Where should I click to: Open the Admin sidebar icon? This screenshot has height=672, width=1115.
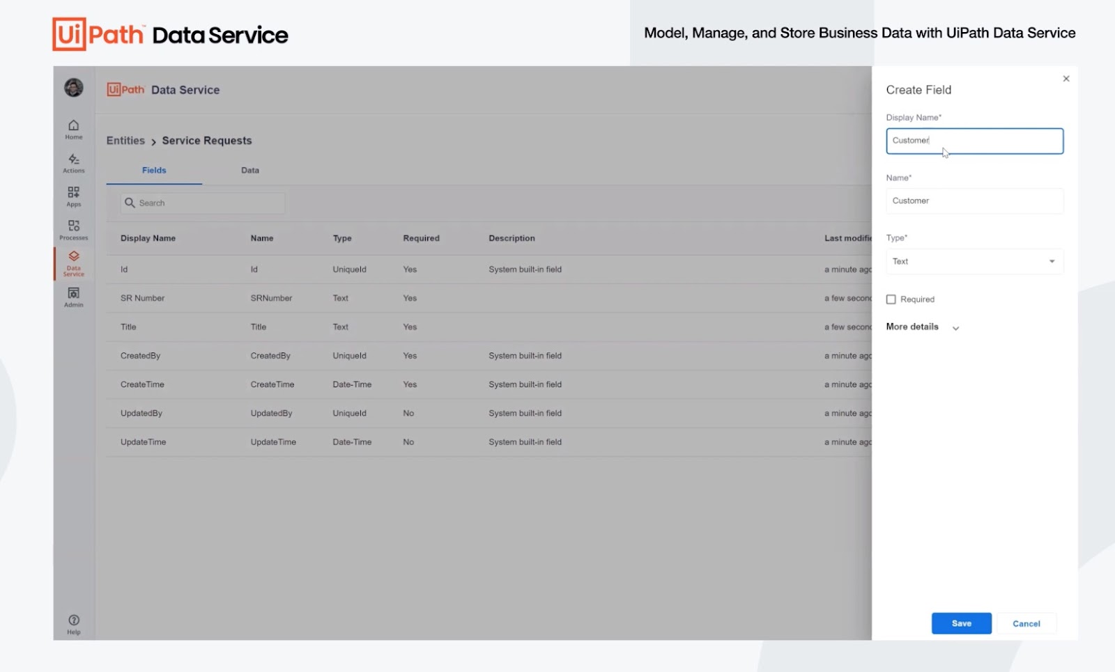coord(73,297)
